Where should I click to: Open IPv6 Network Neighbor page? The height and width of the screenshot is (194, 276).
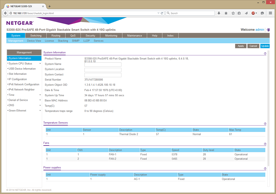coord(22,89)
